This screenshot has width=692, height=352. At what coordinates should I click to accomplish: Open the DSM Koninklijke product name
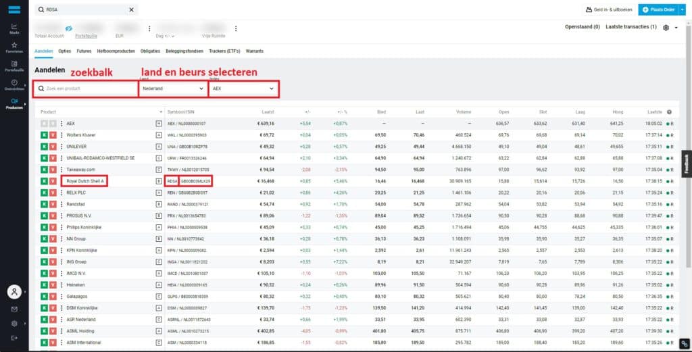tap(82, 308)
